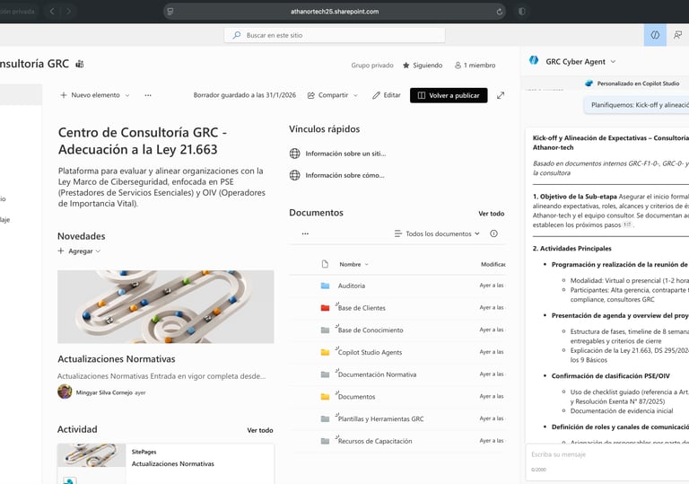689x484 pixels.
Task: Click the expand full-screen arrow icon
Action: pyautogui.click(x=501, y=95)
